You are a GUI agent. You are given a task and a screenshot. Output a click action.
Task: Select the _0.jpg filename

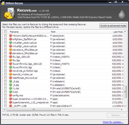pos(16,85)
